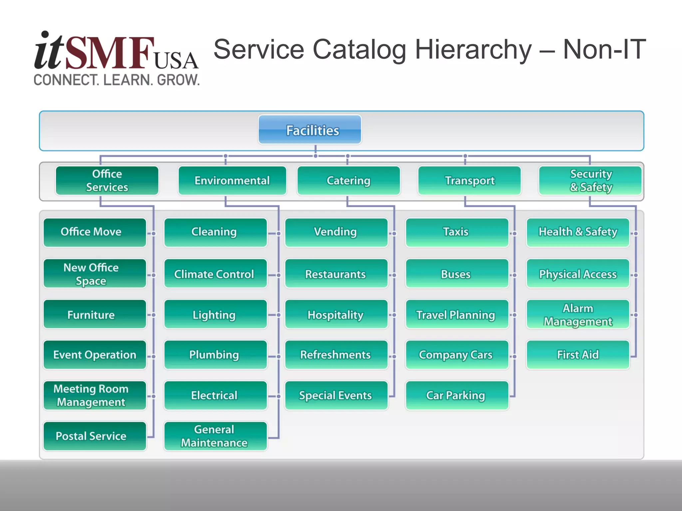
Task: Select the Taxis service box
Action: (x=457, y=232)
